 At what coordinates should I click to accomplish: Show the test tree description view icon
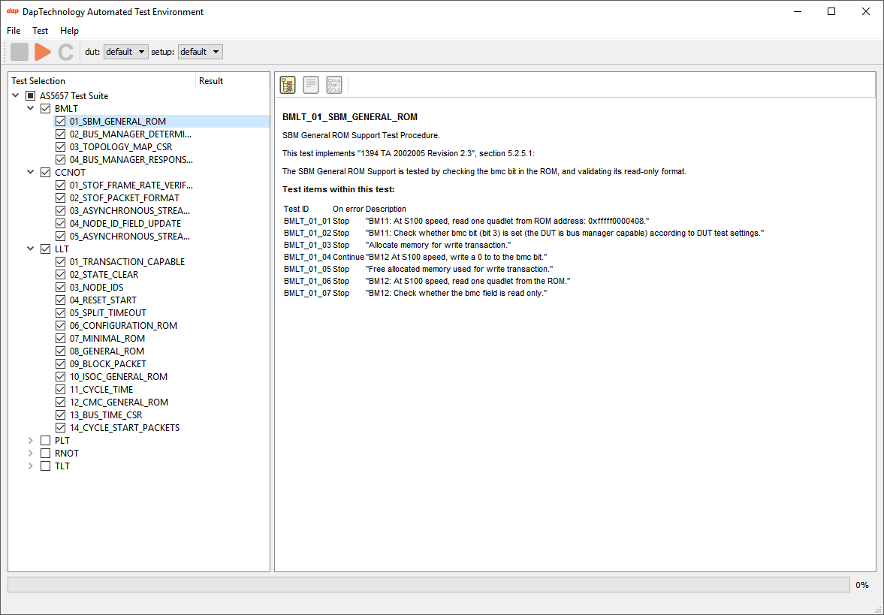(x=288, y=85)
